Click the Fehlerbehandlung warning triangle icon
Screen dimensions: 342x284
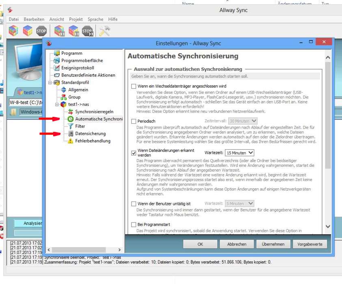click(70, 141)
